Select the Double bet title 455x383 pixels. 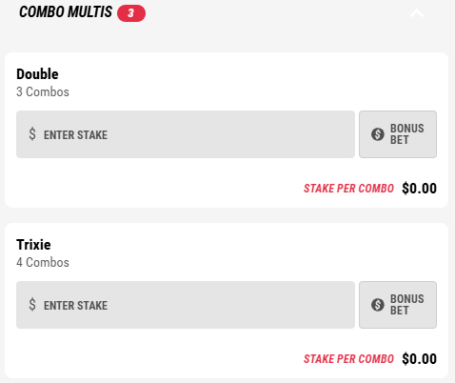tap(37, 74)
